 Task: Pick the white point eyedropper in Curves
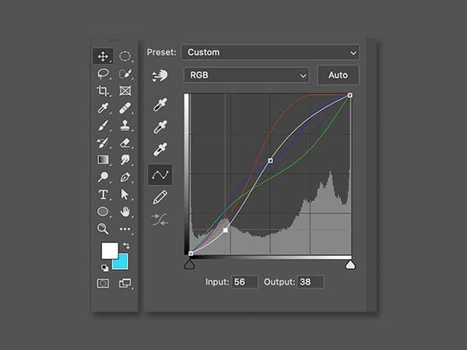(160, 149)
